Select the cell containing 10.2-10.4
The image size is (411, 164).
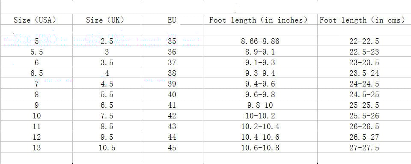260,126
